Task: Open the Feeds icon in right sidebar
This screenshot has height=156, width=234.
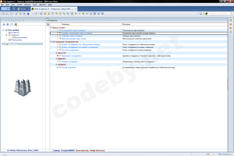Action: [x=231, y=24]
